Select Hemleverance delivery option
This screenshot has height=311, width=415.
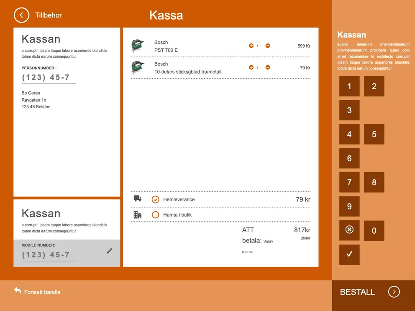(156, 199)
